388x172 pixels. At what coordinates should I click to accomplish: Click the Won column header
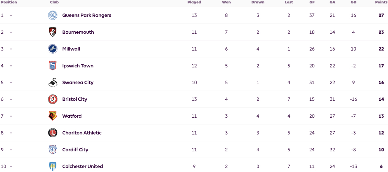click(226, 2)
